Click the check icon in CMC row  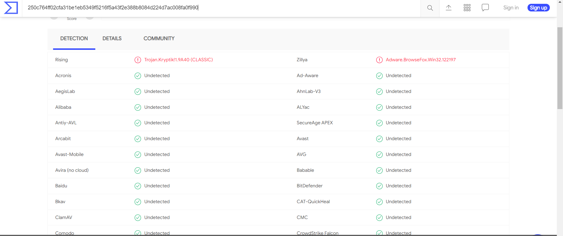click(379, 218)
